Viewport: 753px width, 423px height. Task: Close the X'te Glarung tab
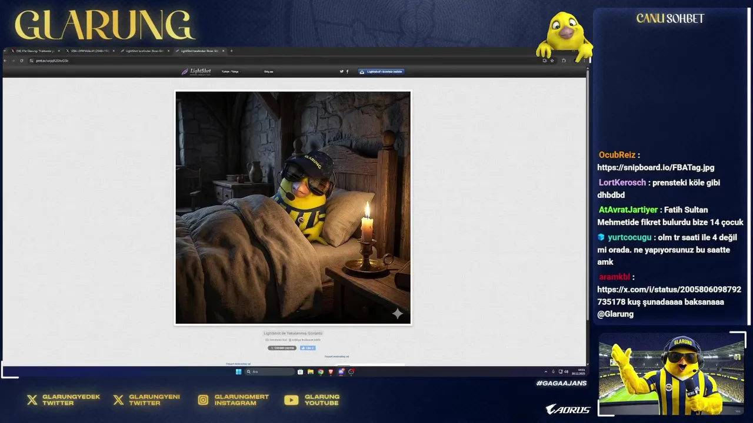[59, 51]
